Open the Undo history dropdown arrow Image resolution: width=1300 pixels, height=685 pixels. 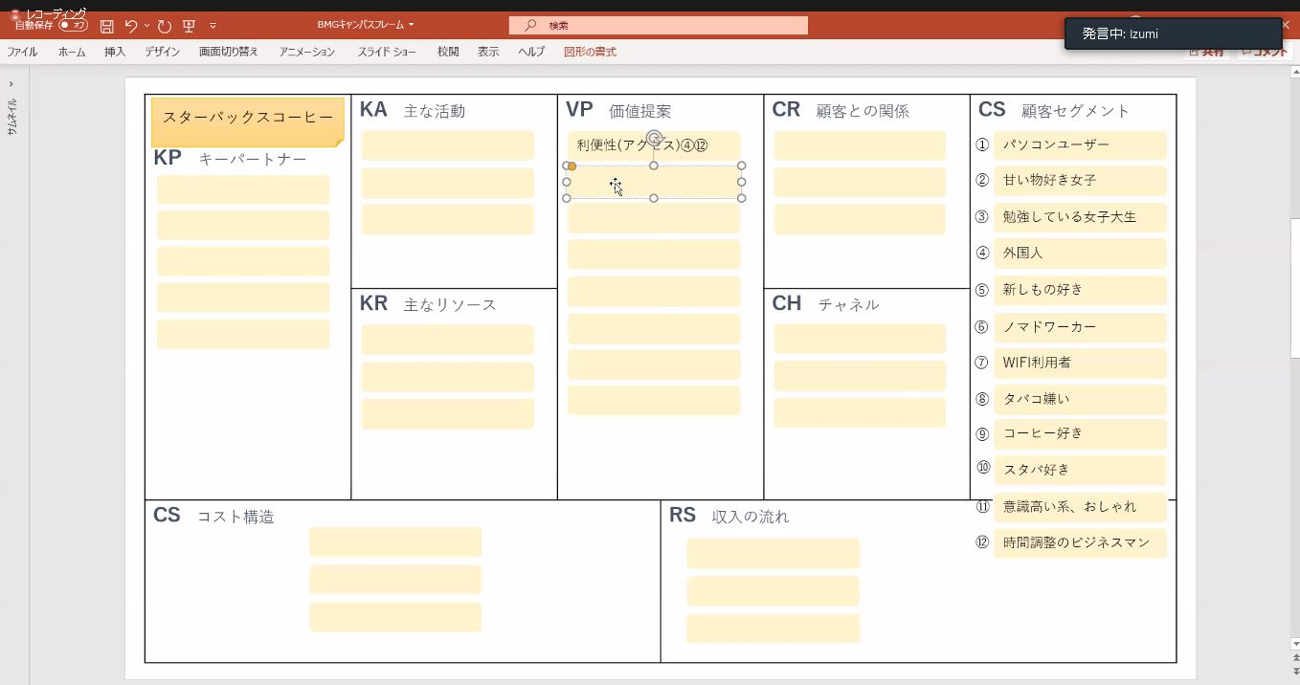click(146, 26)
